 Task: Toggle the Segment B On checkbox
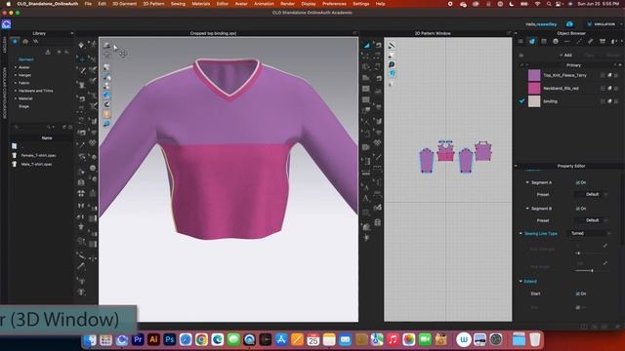click(577, 209)
